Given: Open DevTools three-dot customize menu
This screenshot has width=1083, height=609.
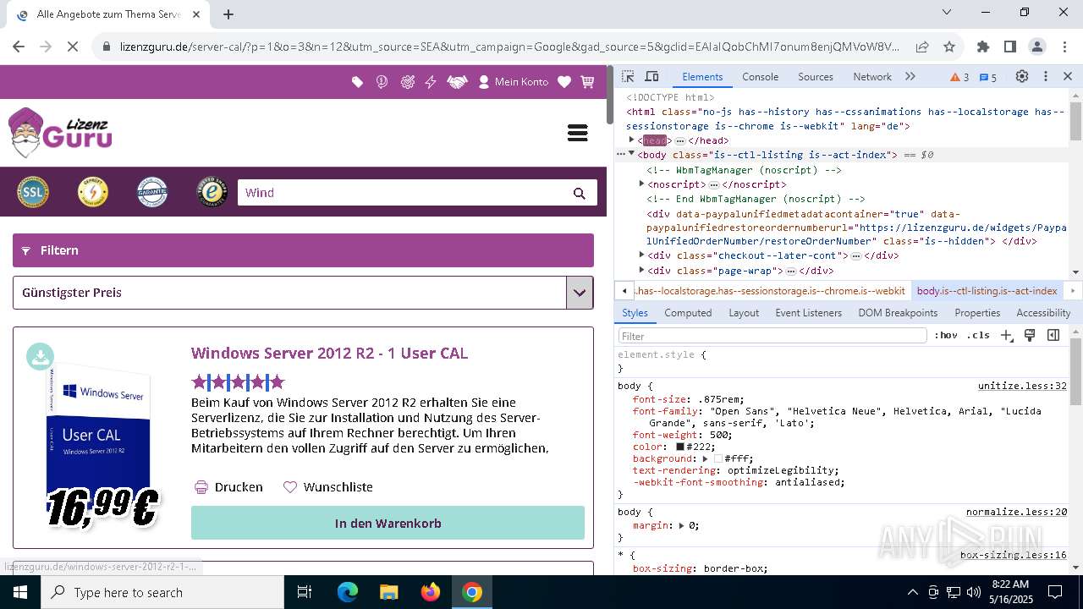Looking at the screenshot, I should tap(1046, 76).
